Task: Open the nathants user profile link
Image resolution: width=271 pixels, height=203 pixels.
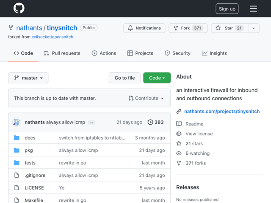Action: point(29,28)
